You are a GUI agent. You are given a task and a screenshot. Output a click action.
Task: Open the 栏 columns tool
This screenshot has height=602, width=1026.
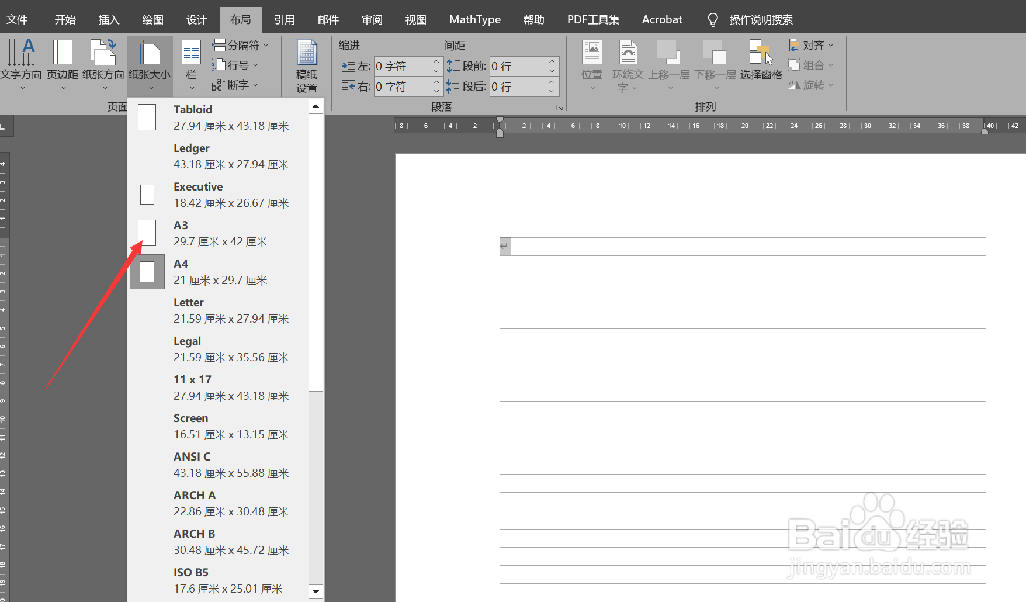coord(191,64)
